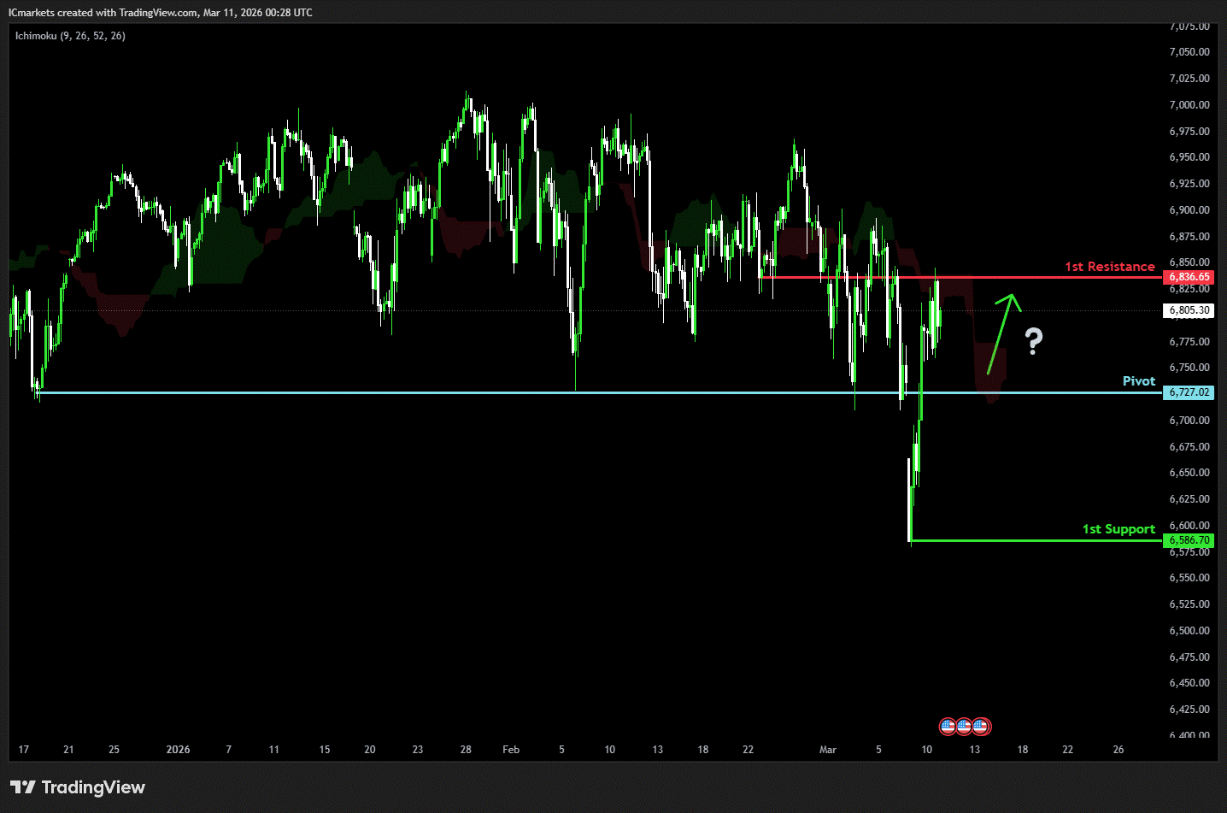Click the '1st Support' text label
1227x813 pixels.
pos(1118,529)
